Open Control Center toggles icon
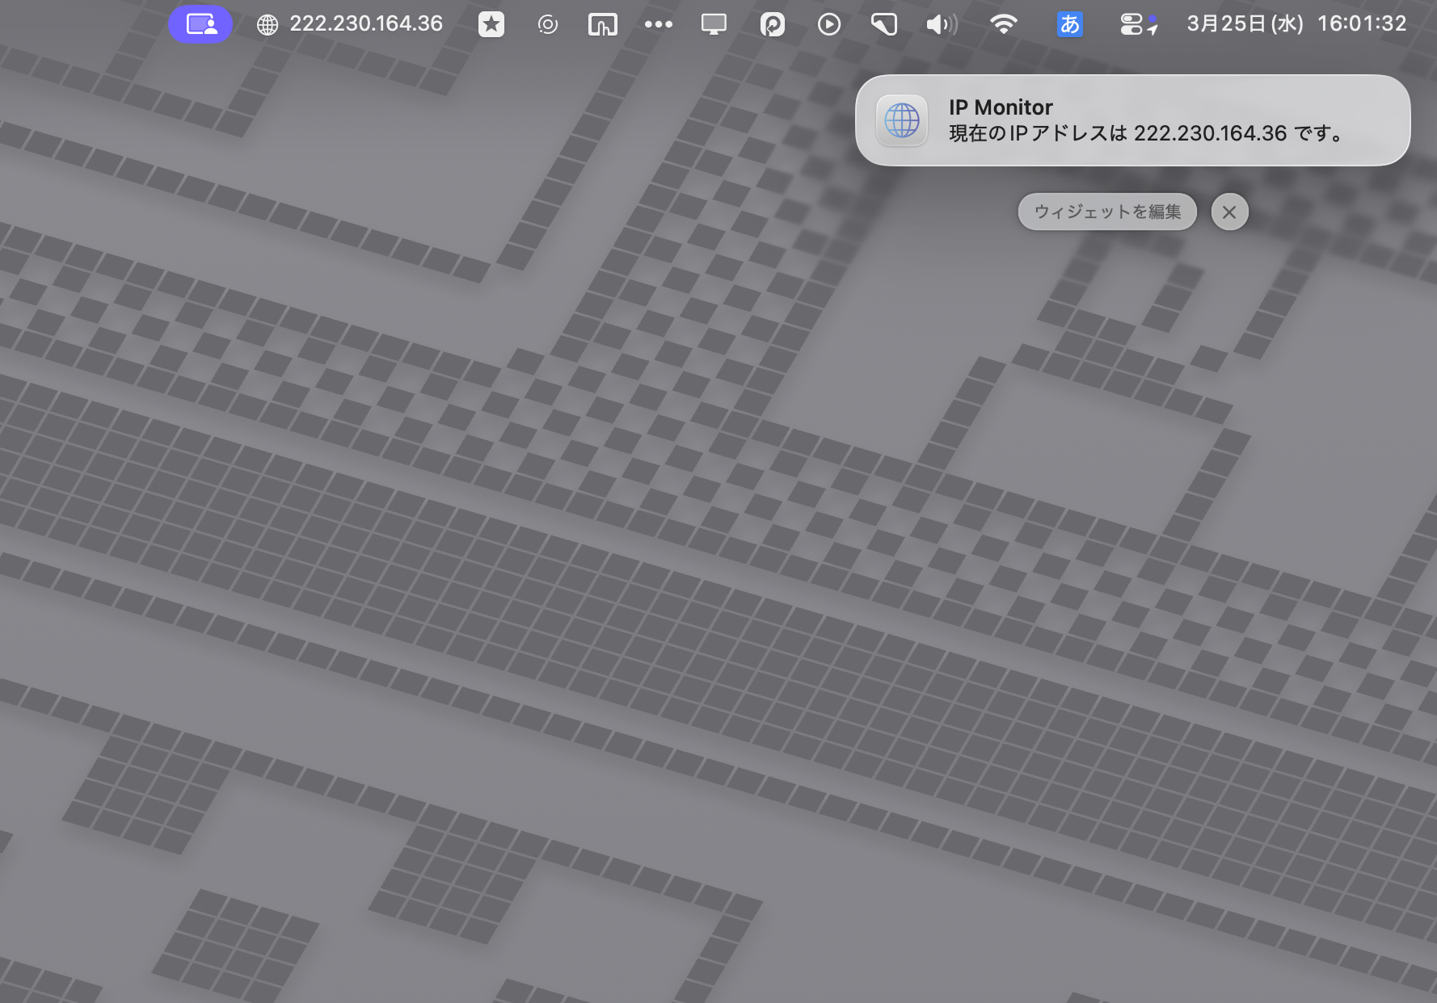The height and width of the screenshot is (1003, 1437). tap(1138, 25)
